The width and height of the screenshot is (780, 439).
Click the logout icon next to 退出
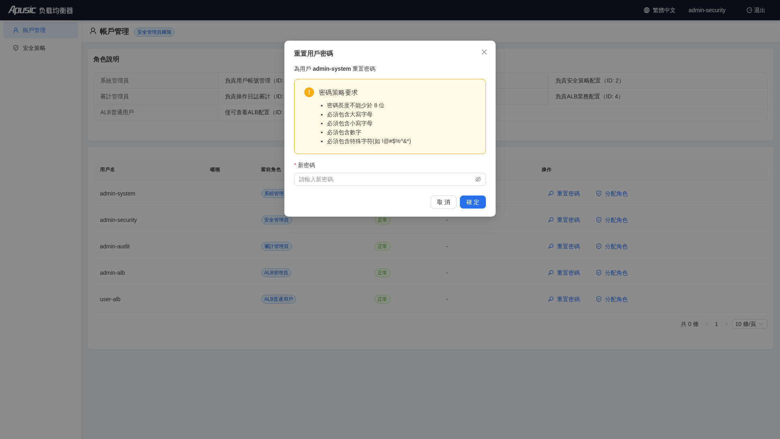750,10
